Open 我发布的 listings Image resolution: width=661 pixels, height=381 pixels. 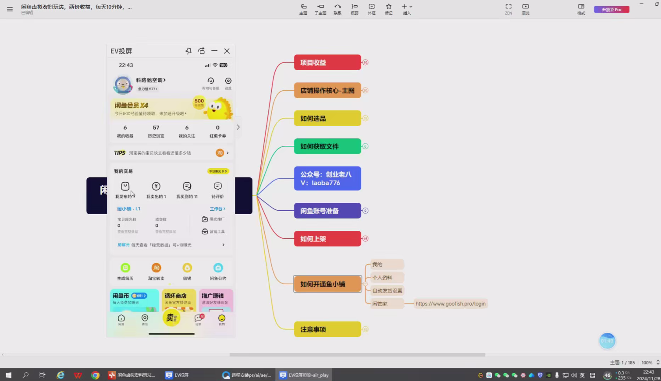[x=125, y=190]
